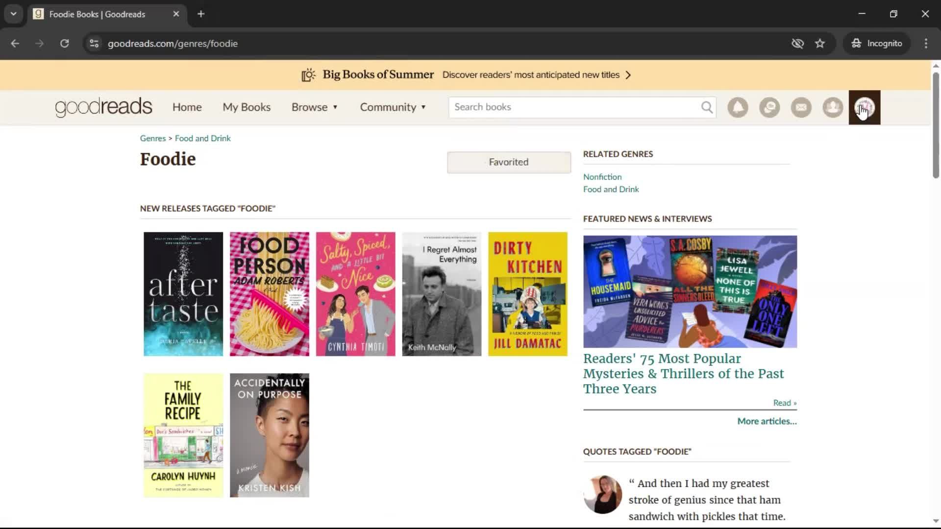
Task: Click the Food and Drink breadcrumb link
Action: coord(202,139)
